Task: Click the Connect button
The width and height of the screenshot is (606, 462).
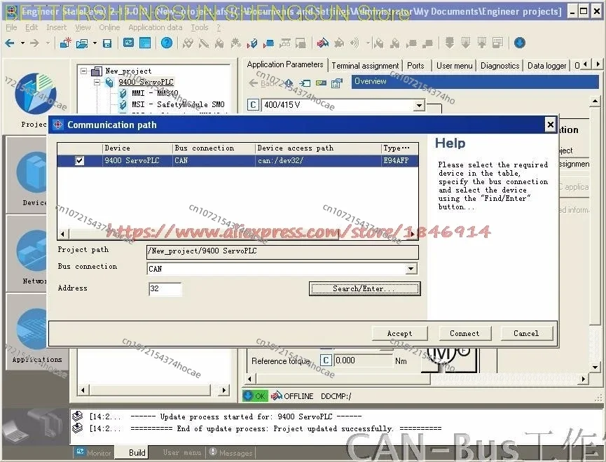Action: tap(464, 333)
